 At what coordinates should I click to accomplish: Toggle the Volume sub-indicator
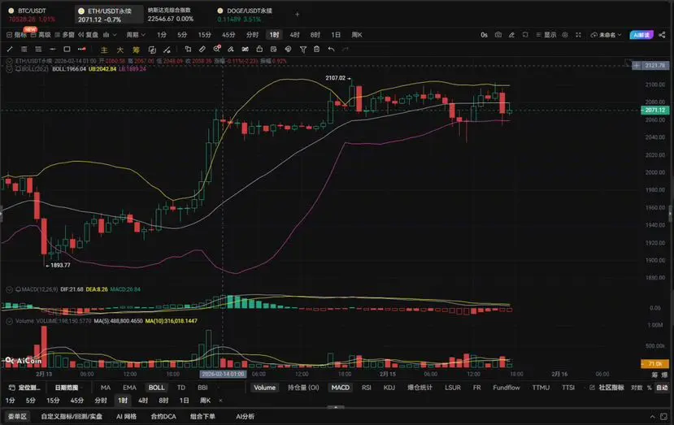pyautogui.click(x=264, y=388)
